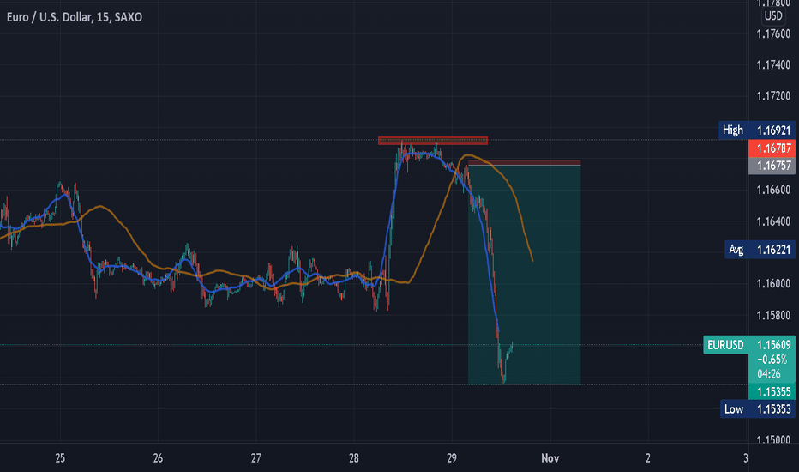Click the 26 date label on time axis
Viewport: 799px width, 472px height.
click(158, 458)
